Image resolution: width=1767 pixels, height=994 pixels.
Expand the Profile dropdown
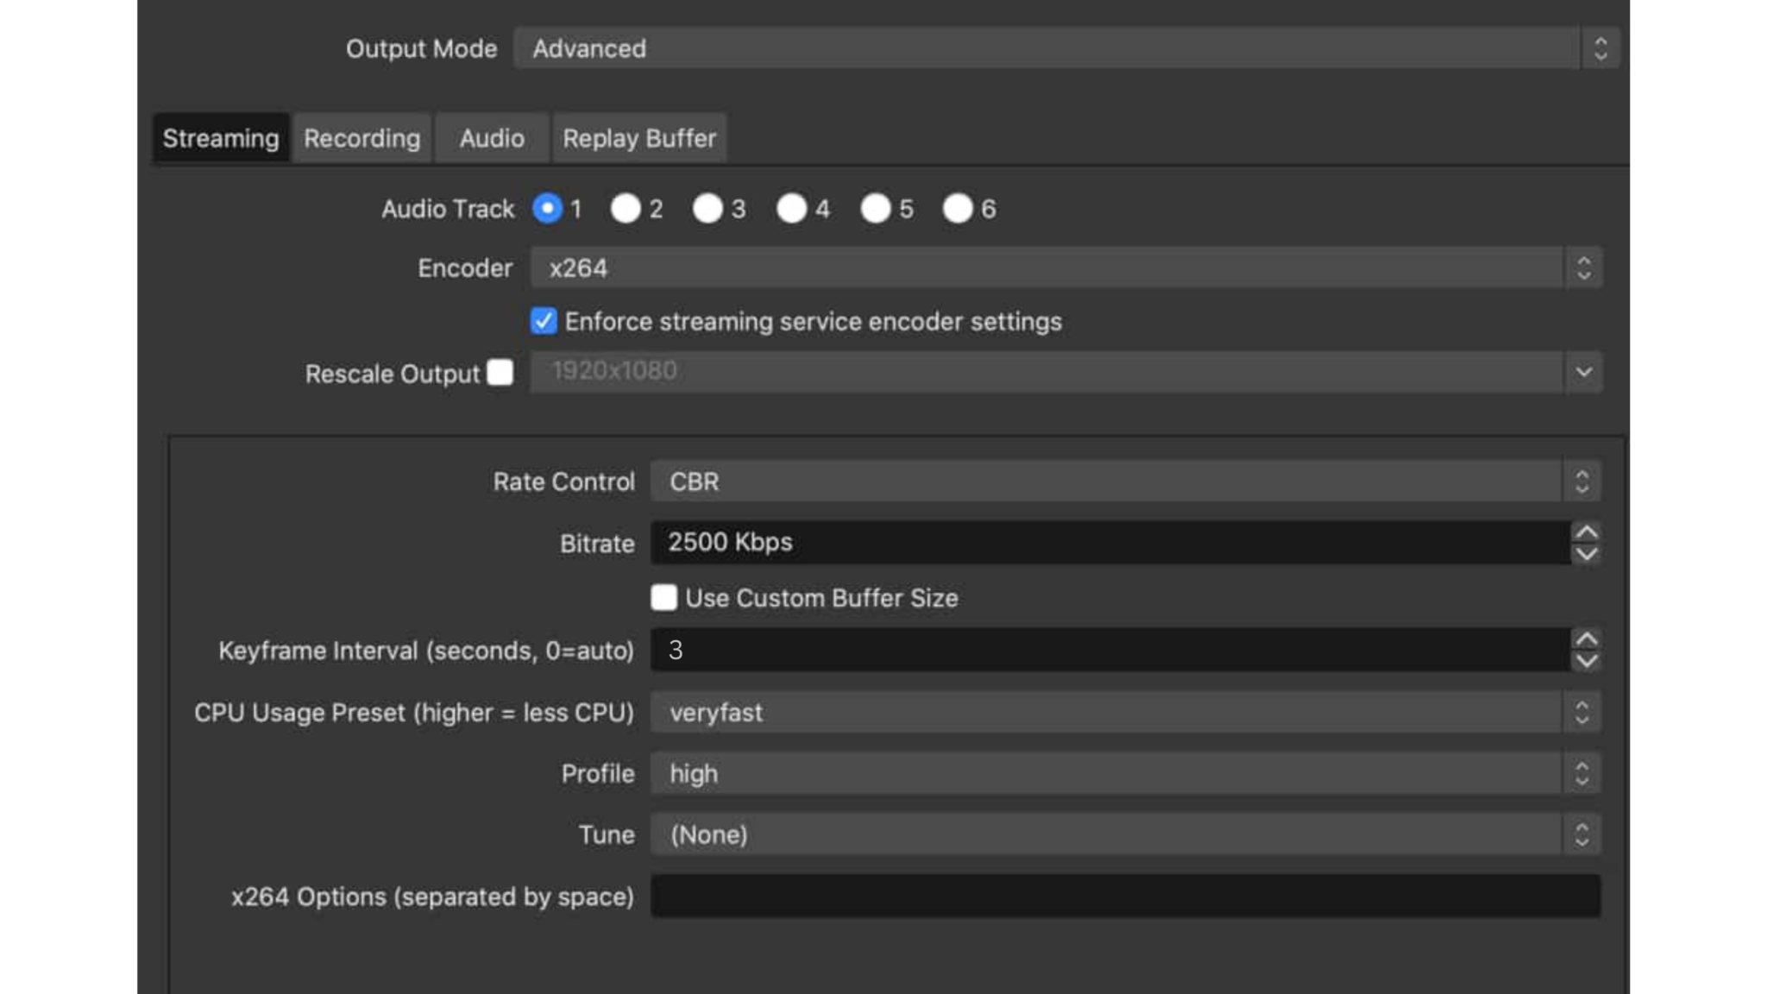coord(1584,773)
